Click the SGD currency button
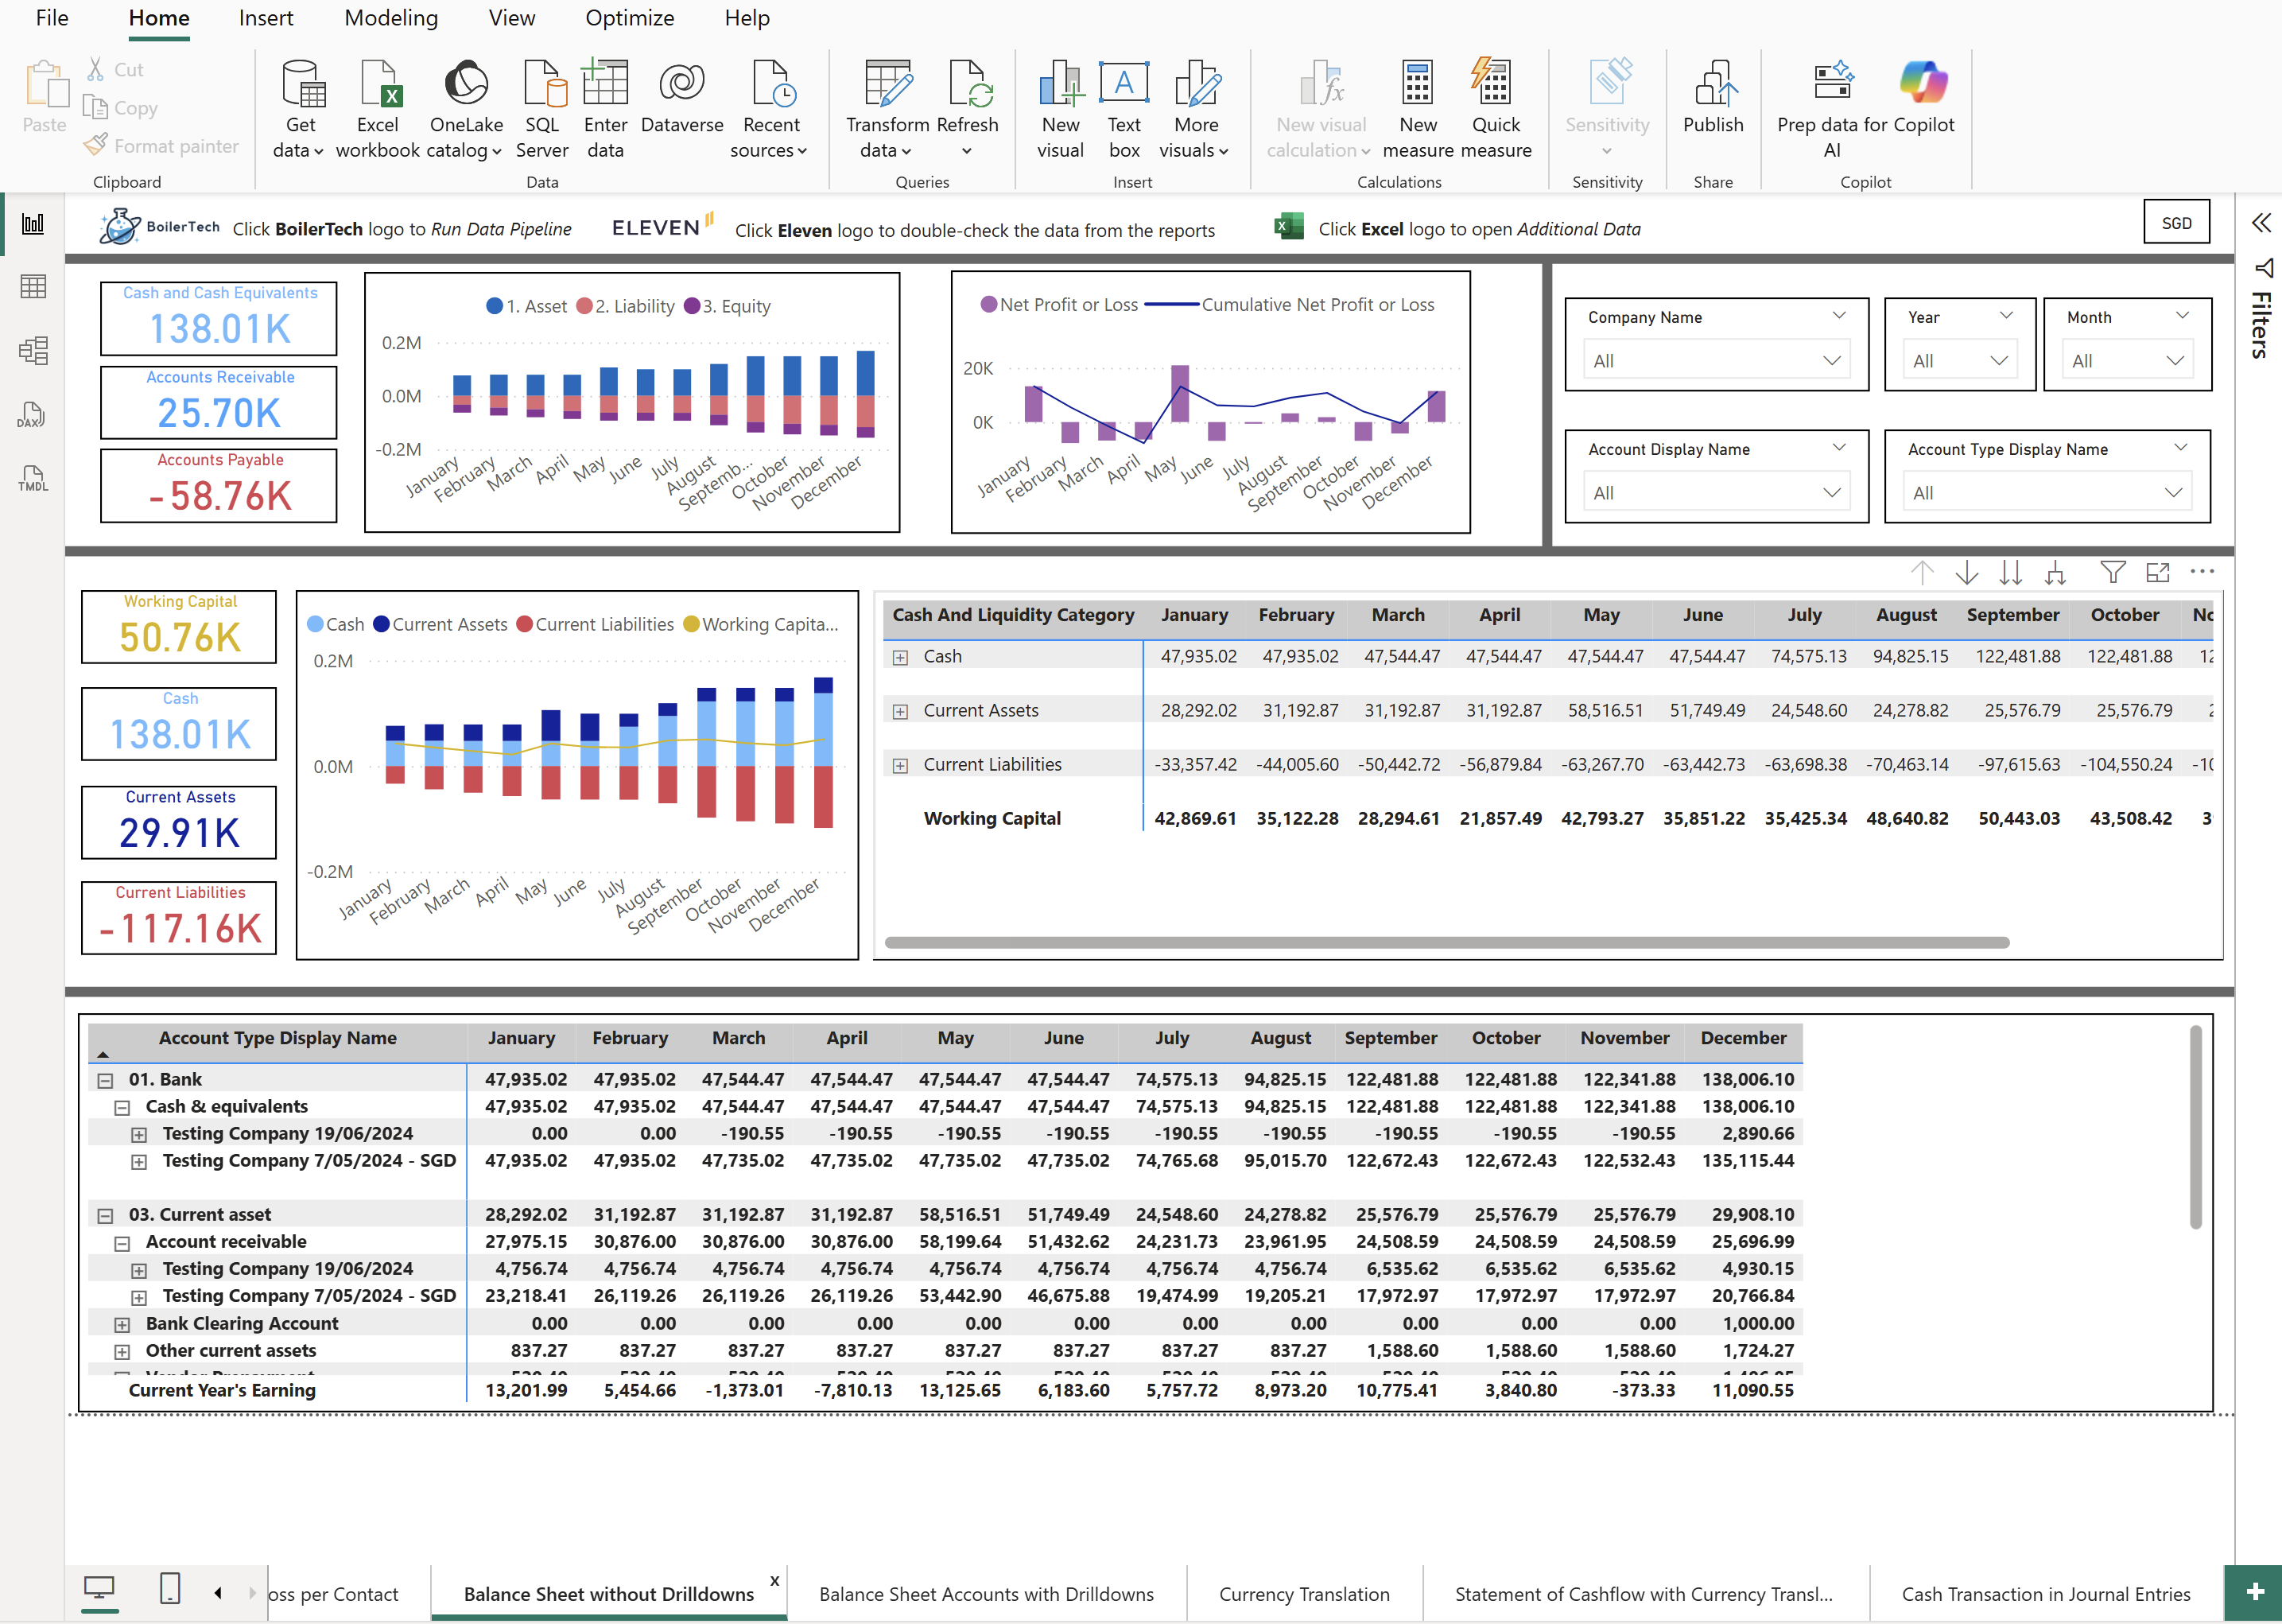Image resolution: width=2282 pixels, height=1624 pixels. [x=2176, y=223]
